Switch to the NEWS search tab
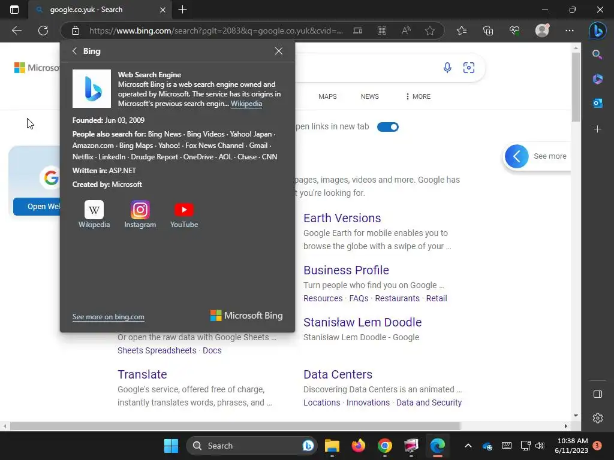614x460 pixels. coord(369,96)
